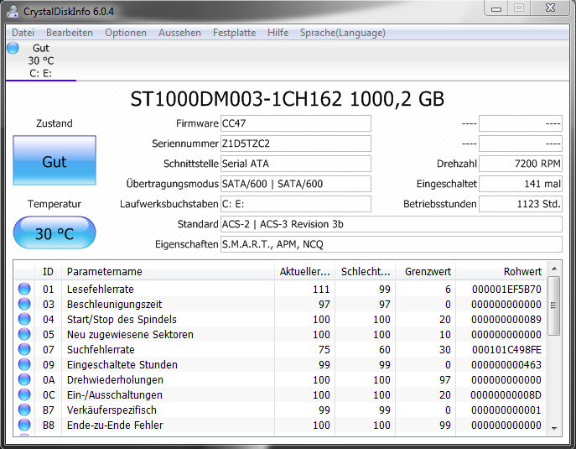Click the ID column header
The width and height of the screenshot is (576, 449).
(x=48, y=271)
